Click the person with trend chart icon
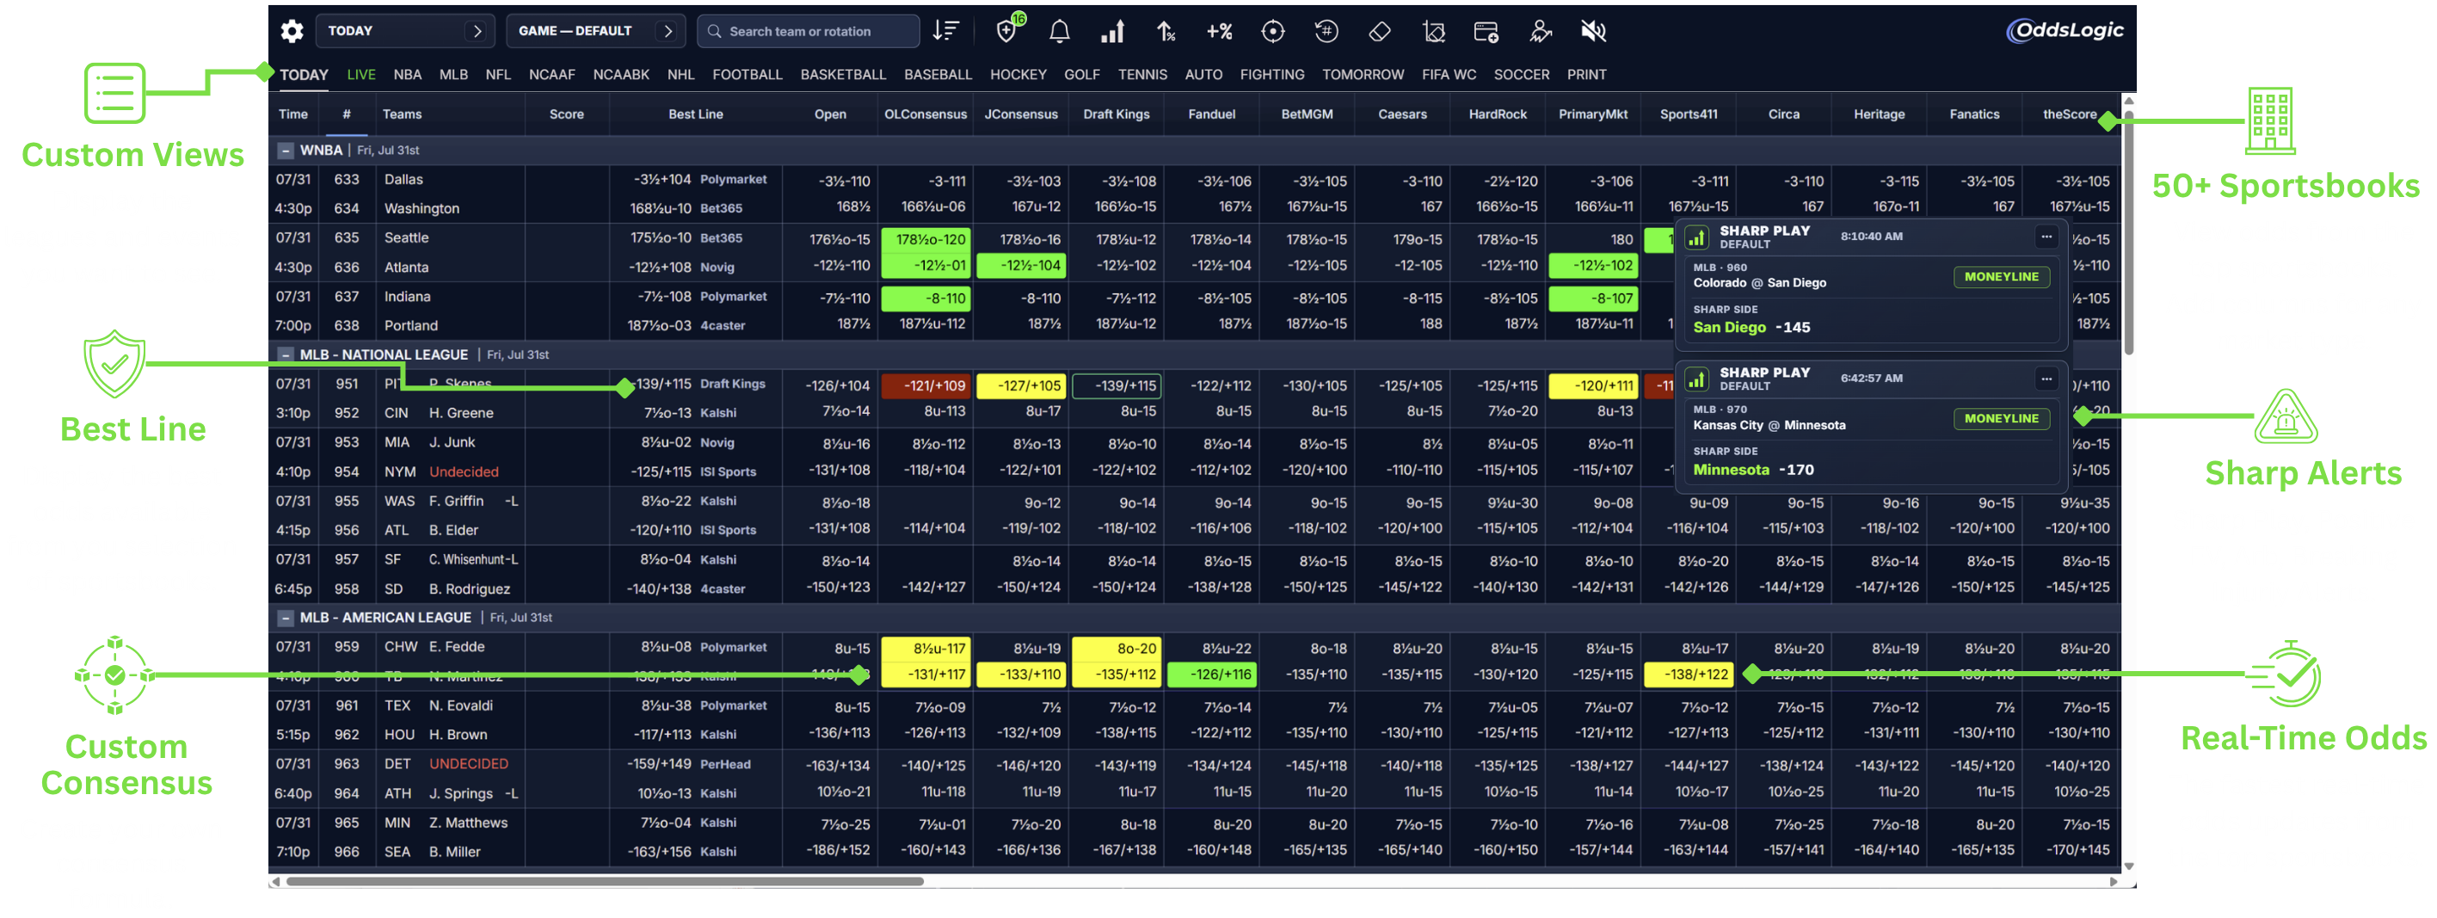This screenshot has height=918, width=2437. point(1540,31)
